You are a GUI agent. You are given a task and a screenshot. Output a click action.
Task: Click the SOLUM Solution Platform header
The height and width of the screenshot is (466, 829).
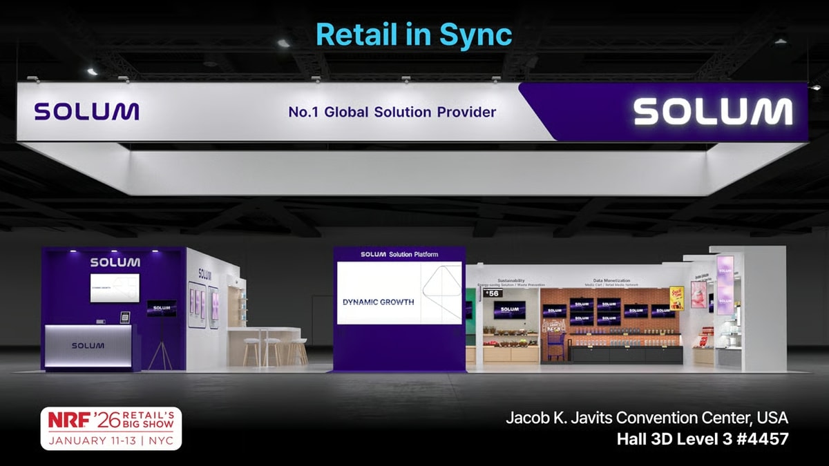pos(399,255)
